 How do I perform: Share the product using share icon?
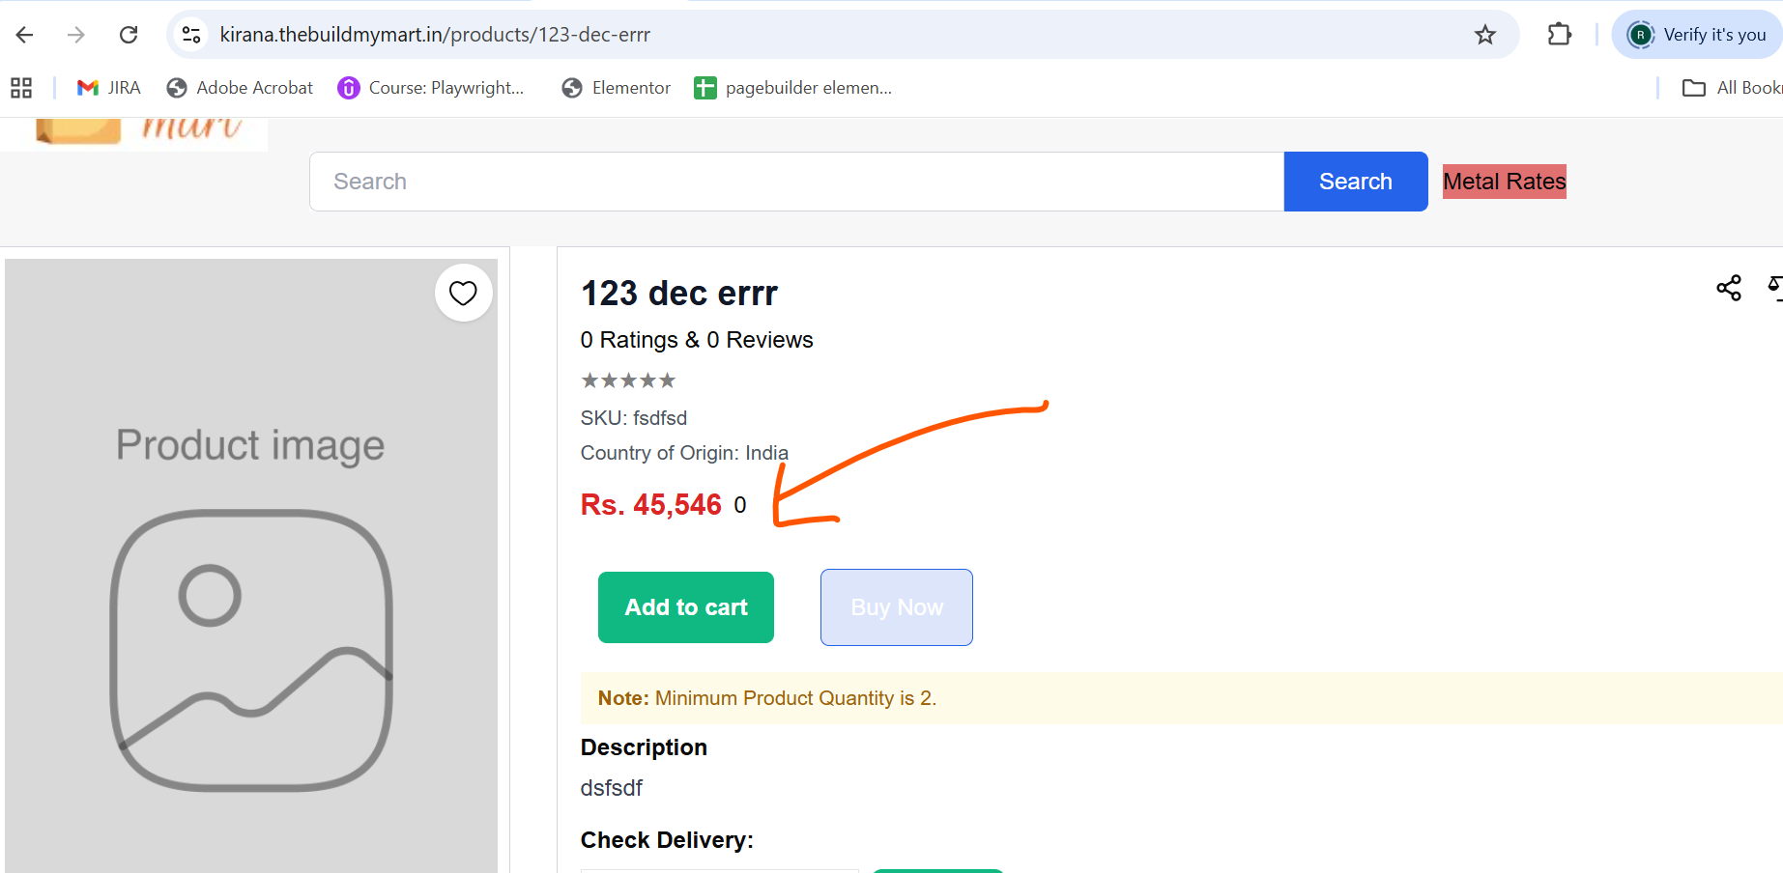(x=1729, y=288)
